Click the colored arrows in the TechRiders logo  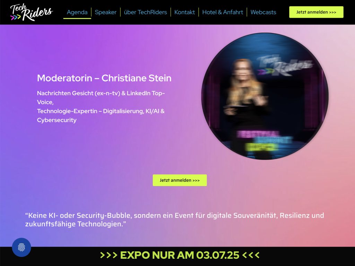coord(16,17)
